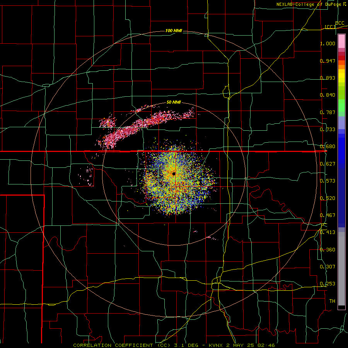Pick the lavender swatch on the color bar
The height and width of the screenshot is (348, 348).
[341, 123]
